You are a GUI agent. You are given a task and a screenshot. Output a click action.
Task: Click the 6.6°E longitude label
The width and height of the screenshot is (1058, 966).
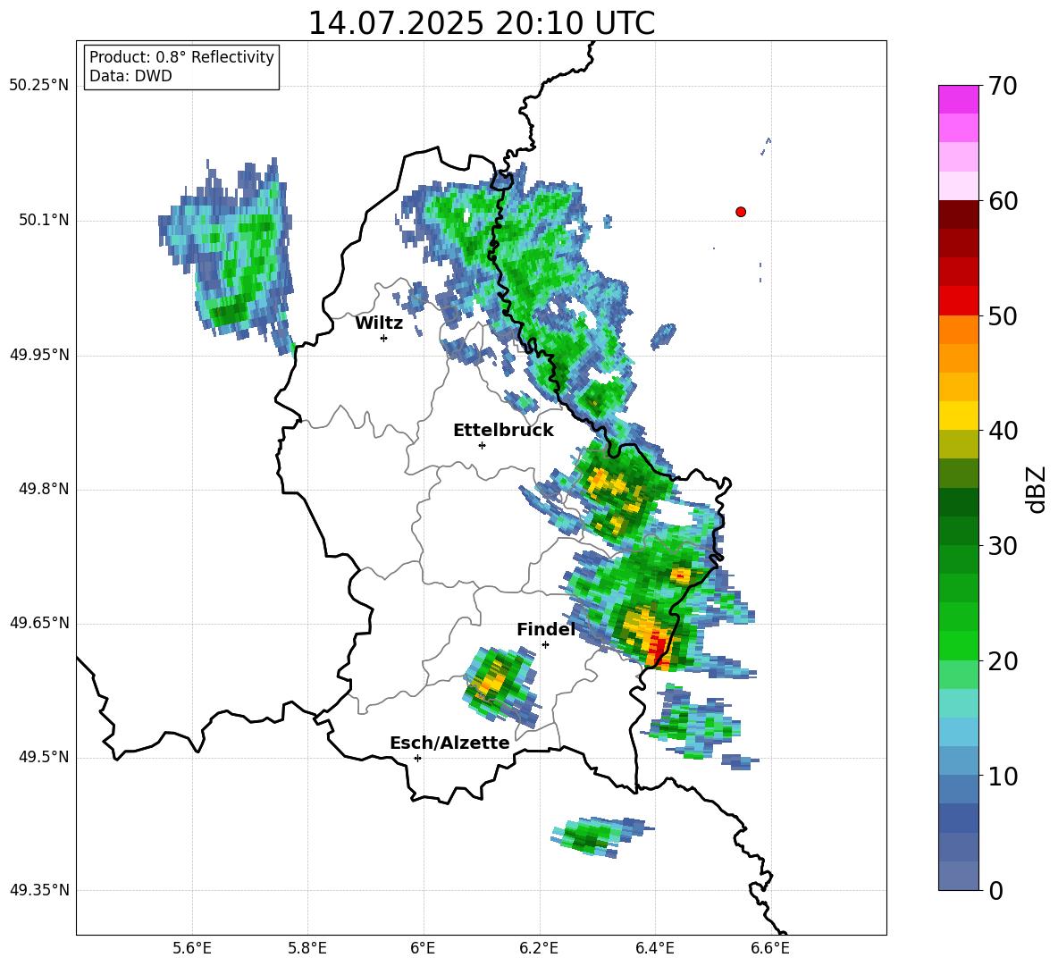pos(770,948)
